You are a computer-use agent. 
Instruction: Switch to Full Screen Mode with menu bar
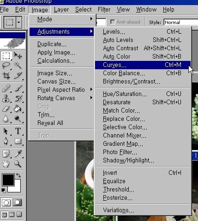[x=12, y=215]
